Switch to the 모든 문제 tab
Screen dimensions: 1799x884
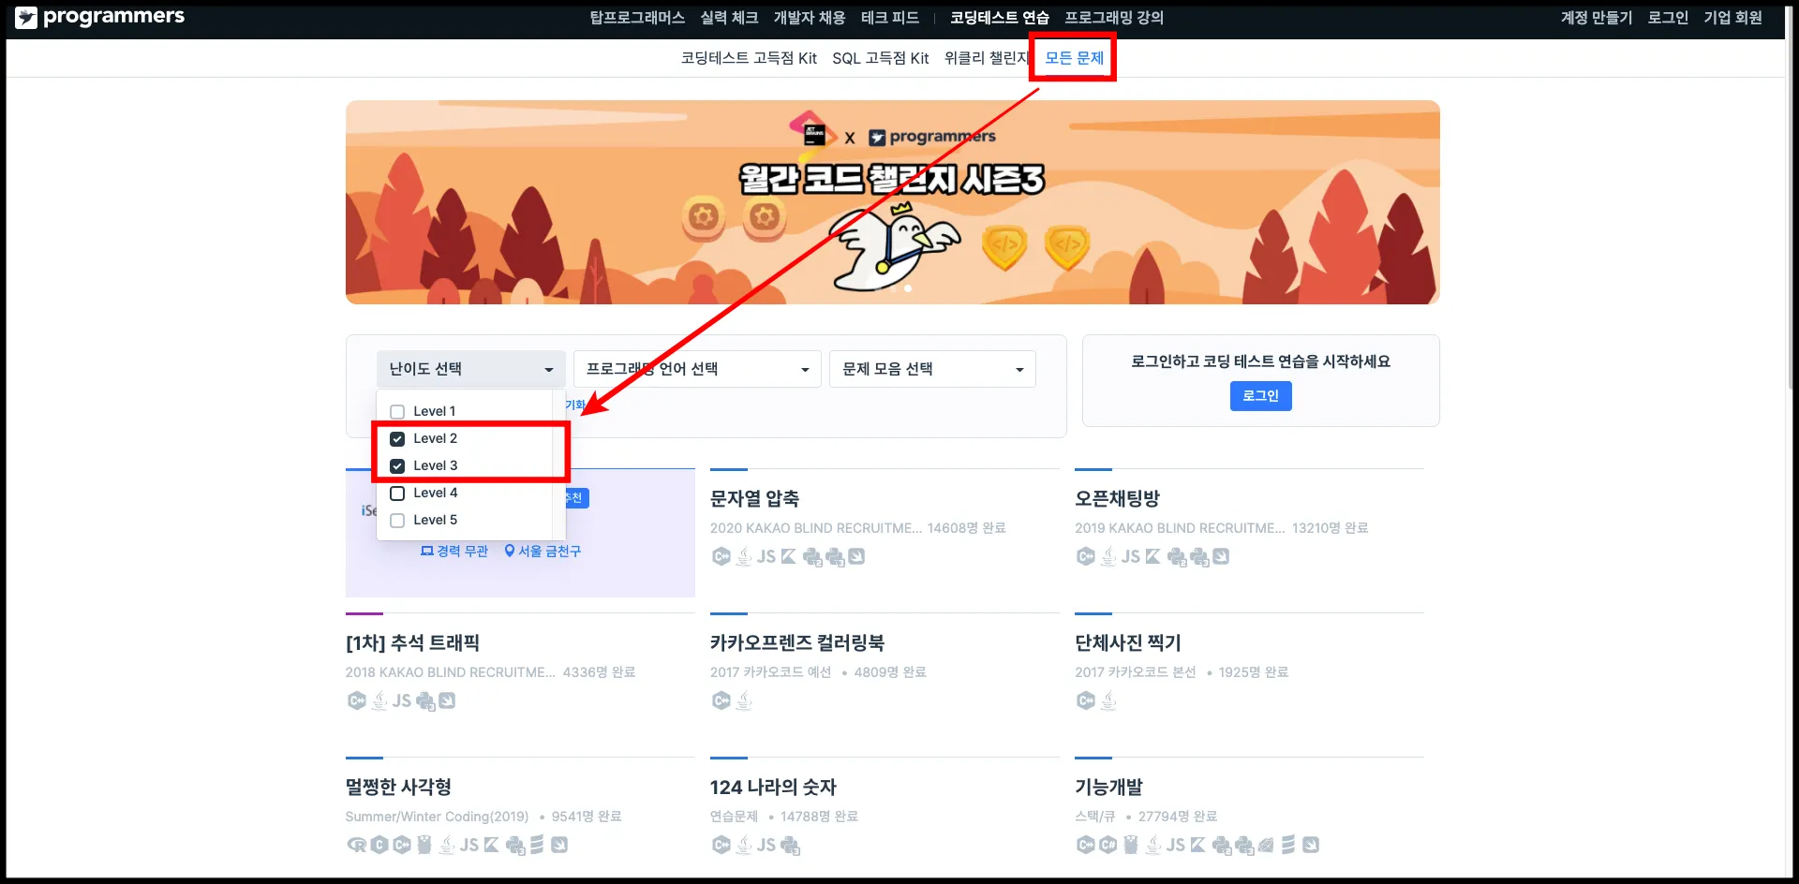[x=1074, y=58]
